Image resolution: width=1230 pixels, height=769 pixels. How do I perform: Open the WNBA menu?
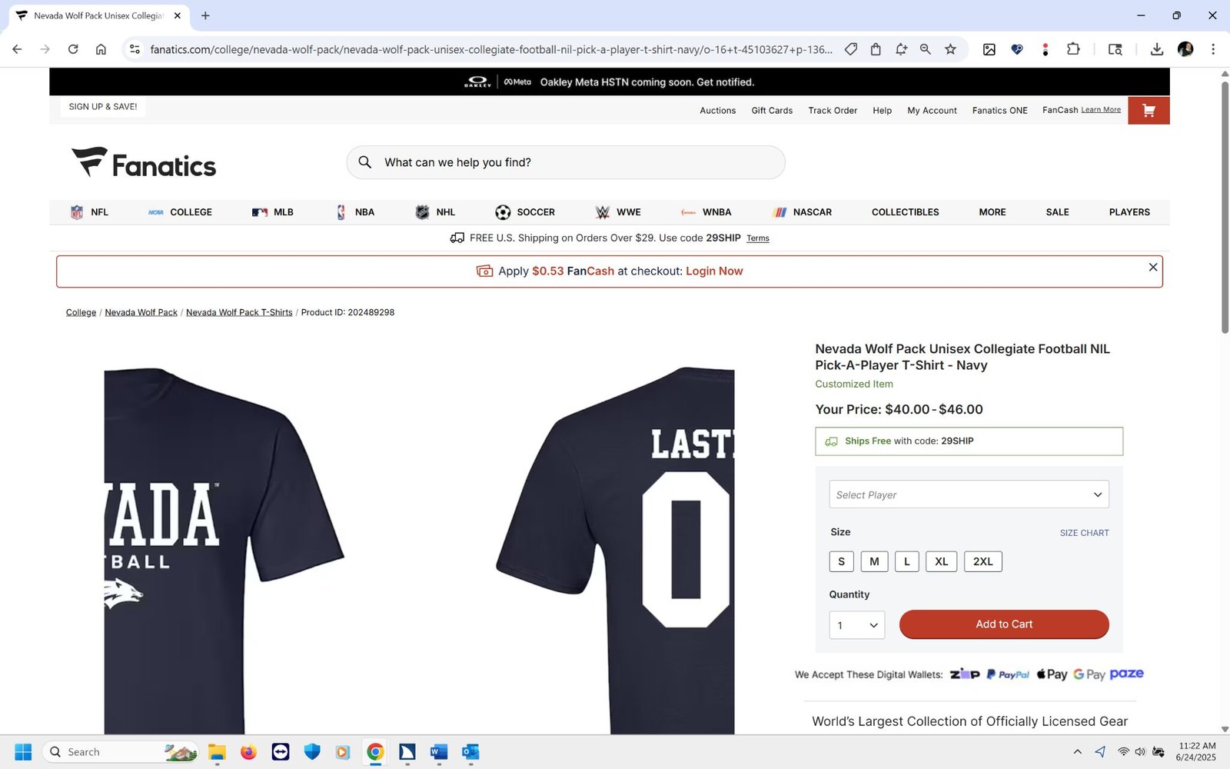point(706,212)
